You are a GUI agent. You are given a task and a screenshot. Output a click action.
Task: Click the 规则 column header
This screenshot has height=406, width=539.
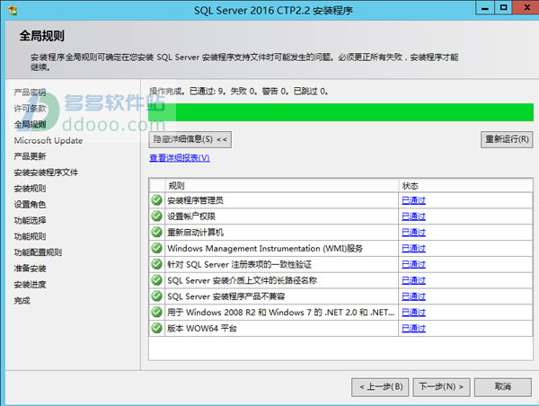click(x=282, y=186)
